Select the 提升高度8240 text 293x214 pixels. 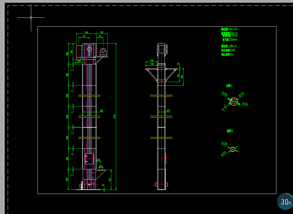228,50
